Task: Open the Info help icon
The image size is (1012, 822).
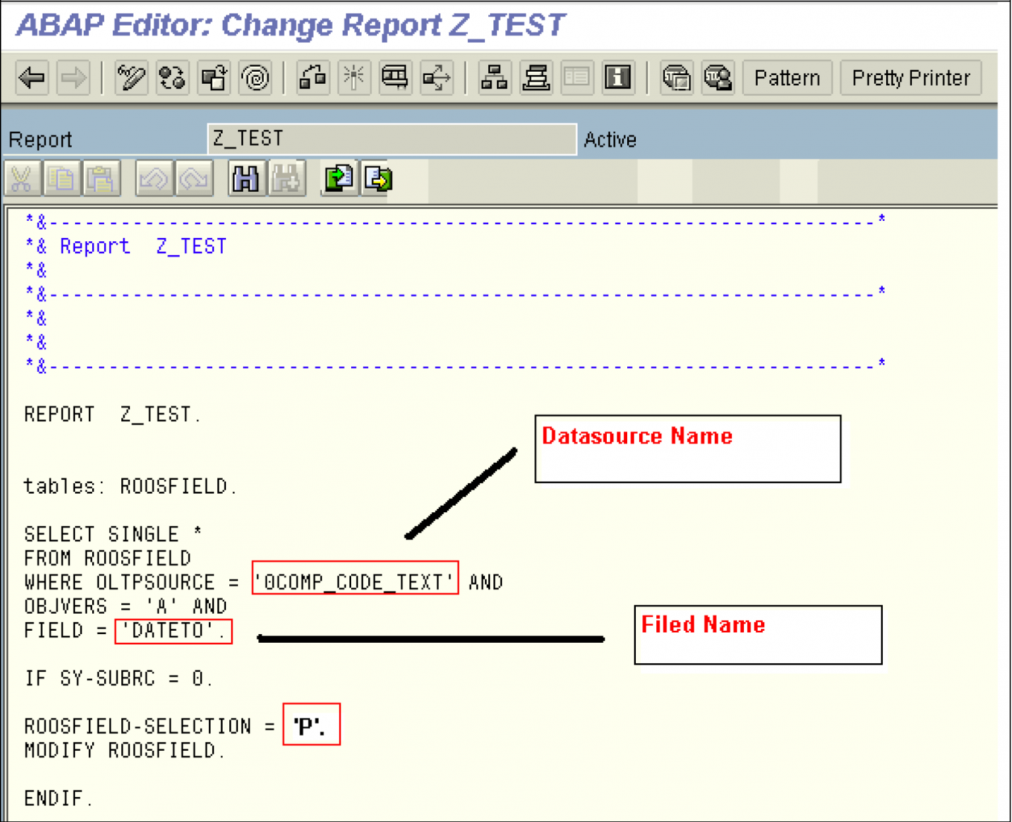Action: [x=617, y=78]
